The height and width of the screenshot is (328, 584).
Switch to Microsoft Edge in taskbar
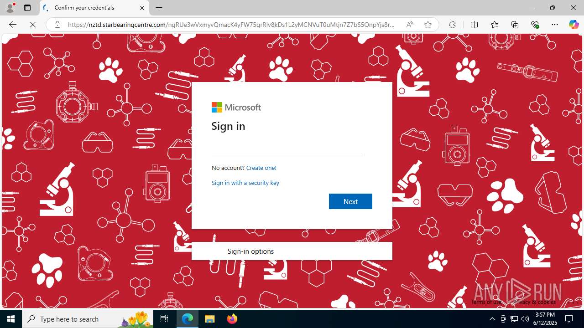(x=188, y=319)
